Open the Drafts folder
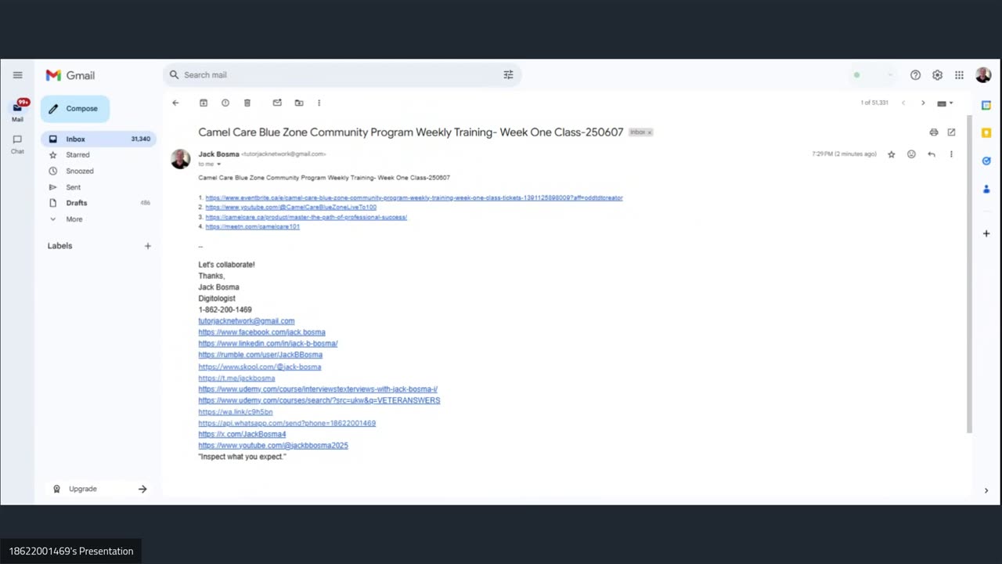1002x564 pixels. (x=99, y=203)
